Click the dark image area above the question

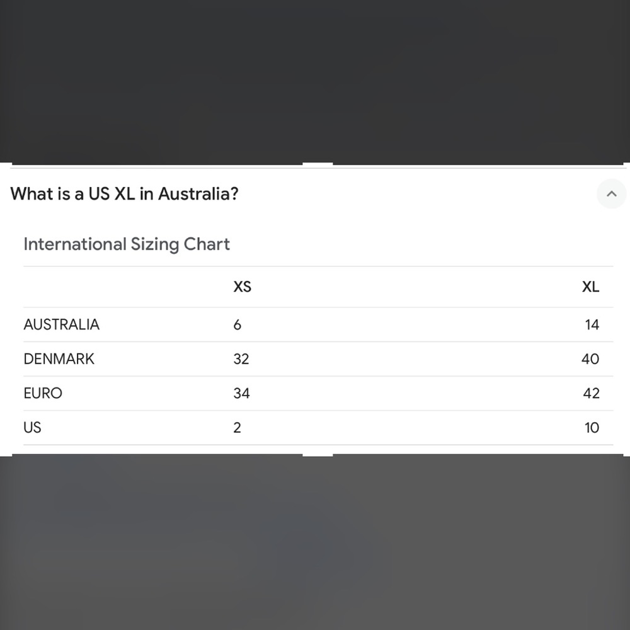coord(315,82)
